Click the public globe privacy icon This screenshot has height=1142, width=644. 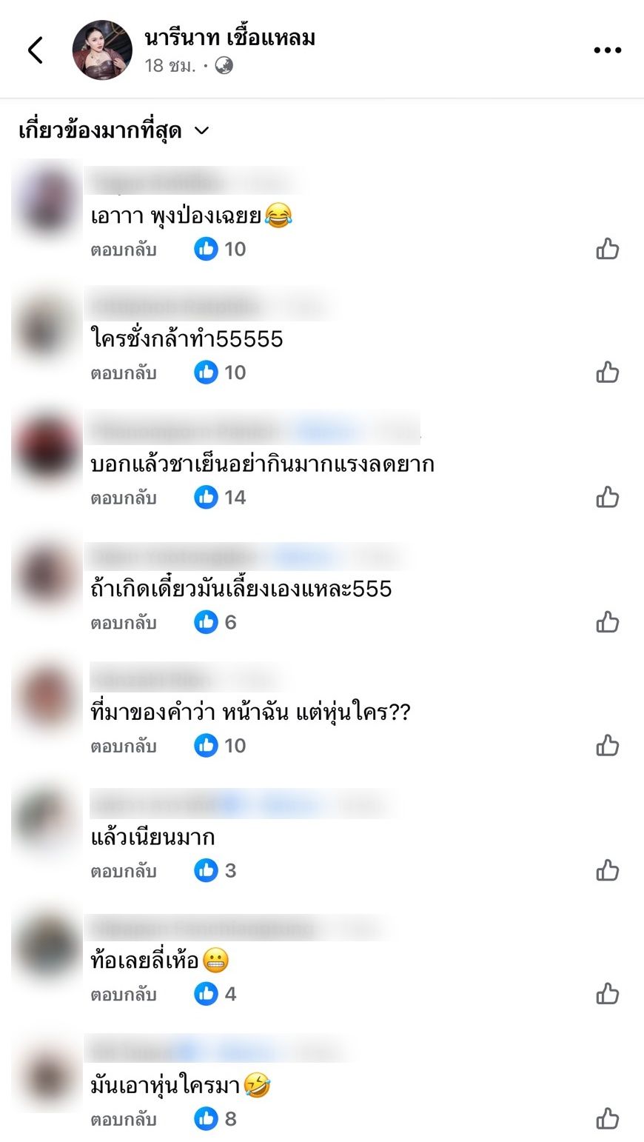pyautogui.click(x=224, y=66)
